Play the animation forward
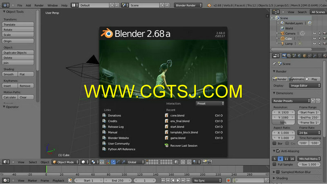Image resolution: width=327 pixels, height=184 pixels. (178, 180)
